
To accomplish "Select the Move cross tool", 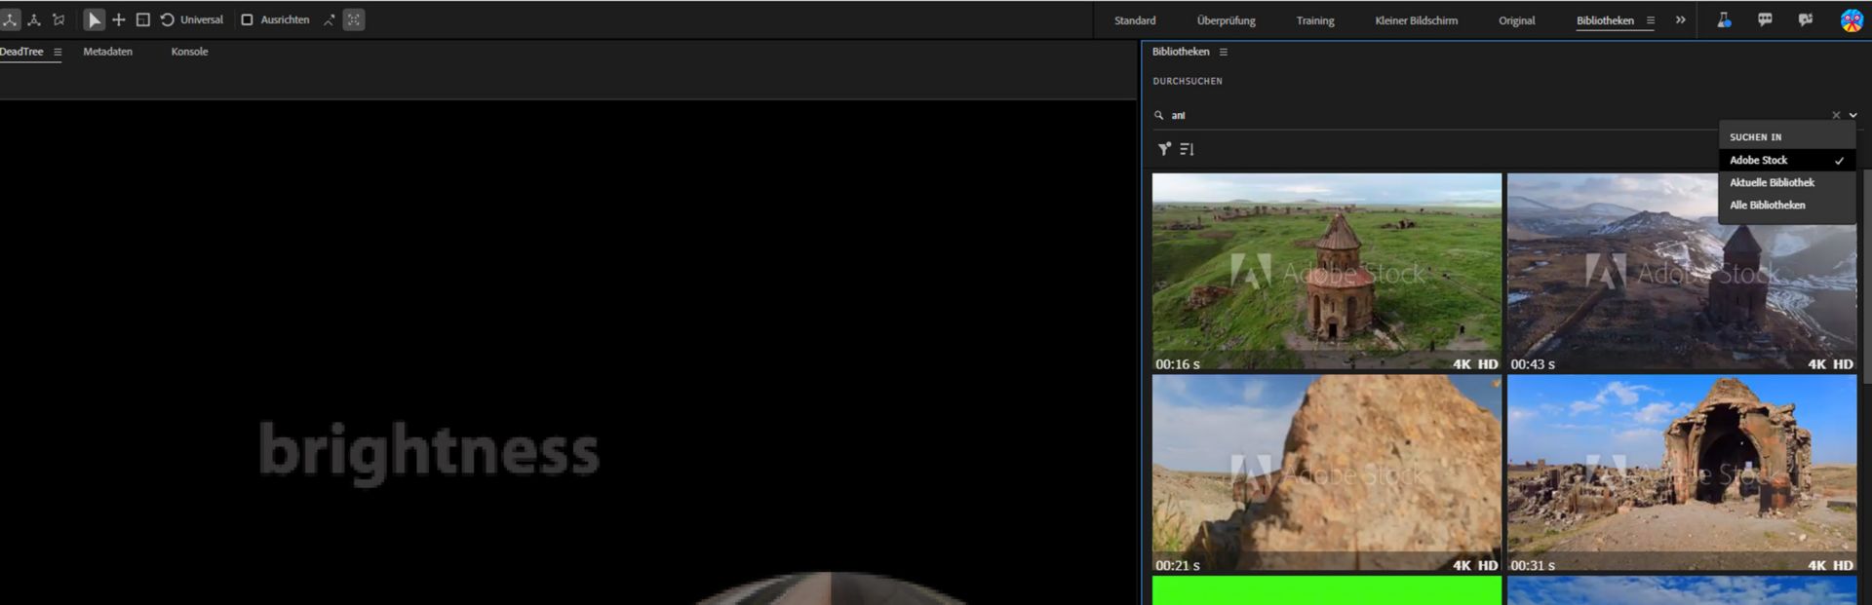I will [119, 19].
